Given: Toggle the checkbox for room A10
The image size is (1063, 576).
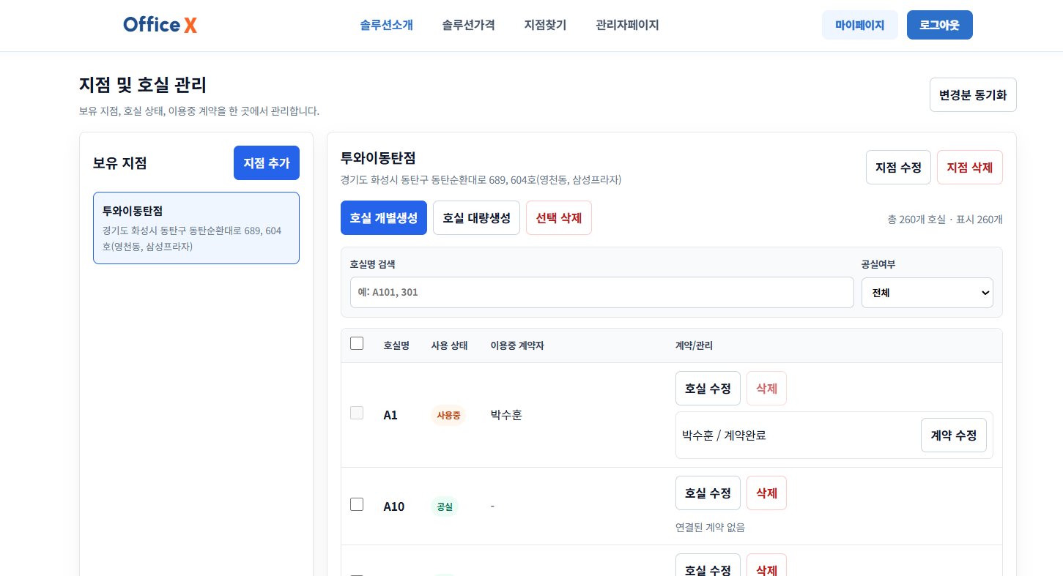Looking at the screenshot, I should tap(357, 504).
